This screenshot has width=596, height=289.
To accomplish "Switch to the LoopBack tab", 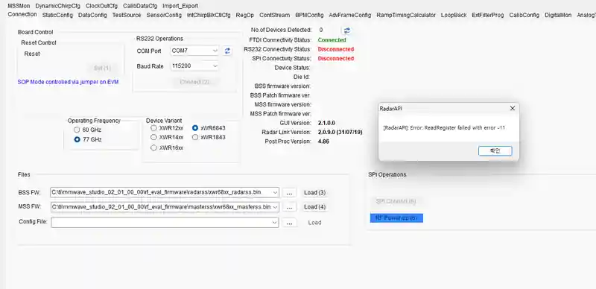I will tap(454, 15).
